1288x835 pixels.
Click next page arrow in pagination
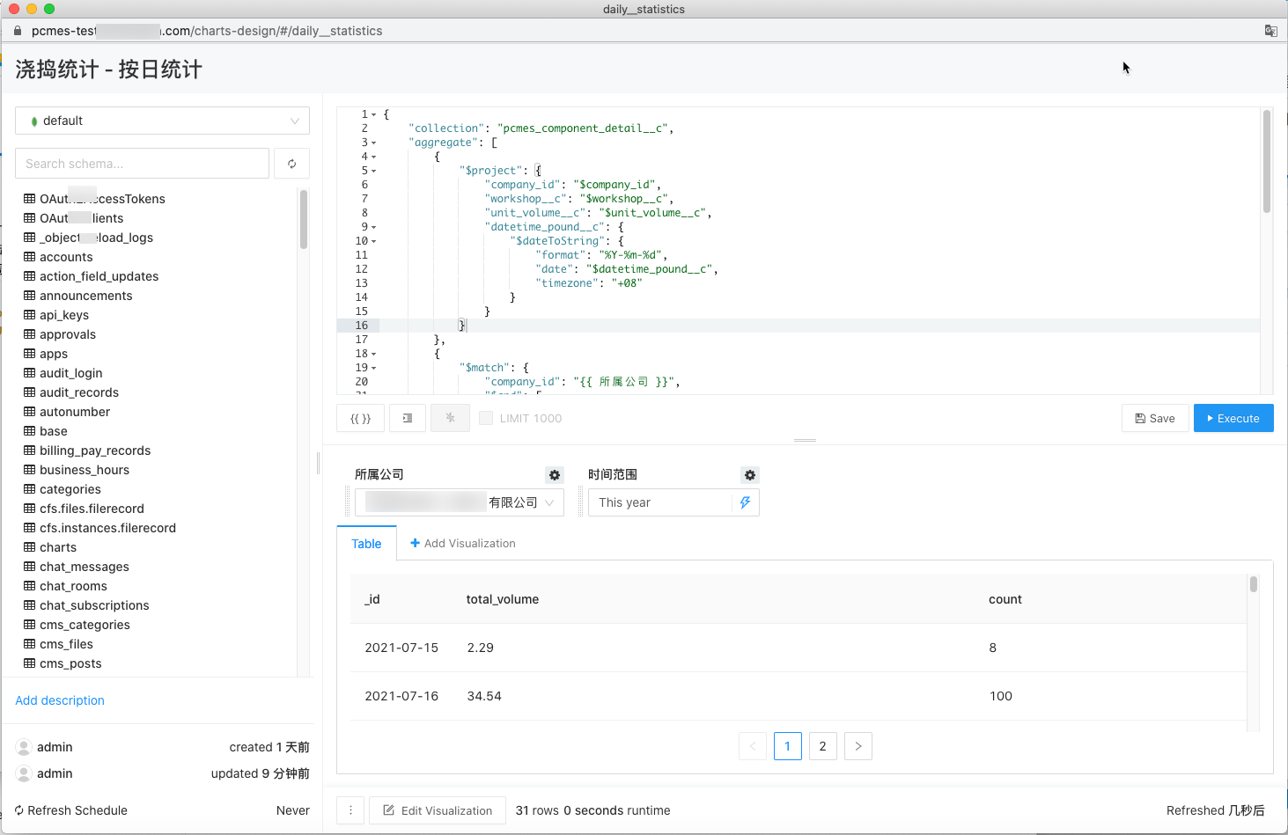(858, 746)
